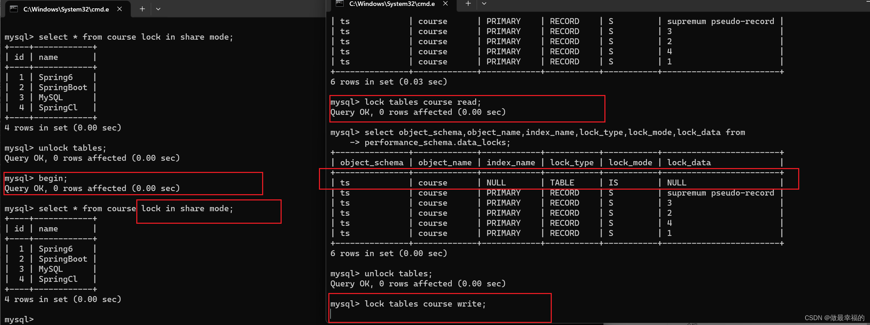Click the 'TABLE' lock_type cell
This screenshot has height=325, width=870.
[x=562, y=183]
